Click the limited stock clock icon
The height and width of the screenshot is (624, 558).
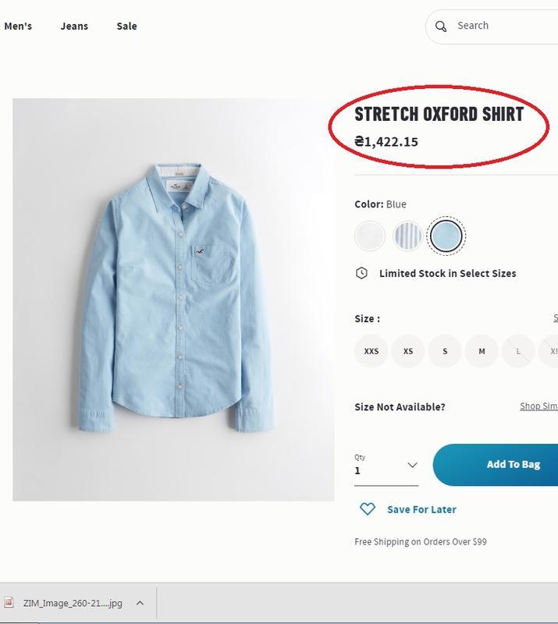tap(361, 273)
